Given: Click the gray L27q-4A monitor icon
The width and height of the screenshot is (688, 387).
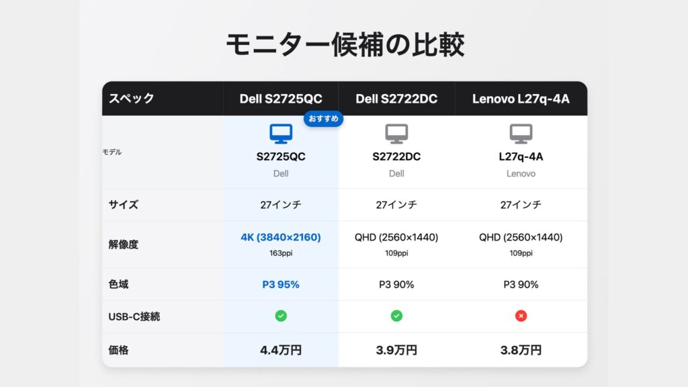Looking at the screenshot, I should pyautogui.click(x=521, y=134).
